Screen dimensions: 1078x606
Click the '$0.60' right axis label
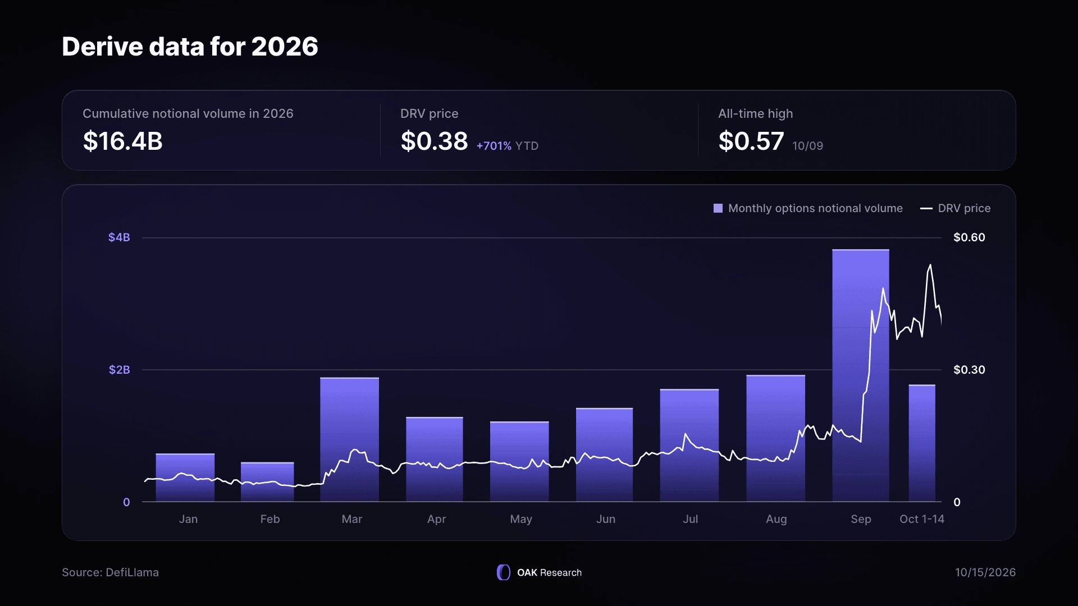[x=969, y=237]
